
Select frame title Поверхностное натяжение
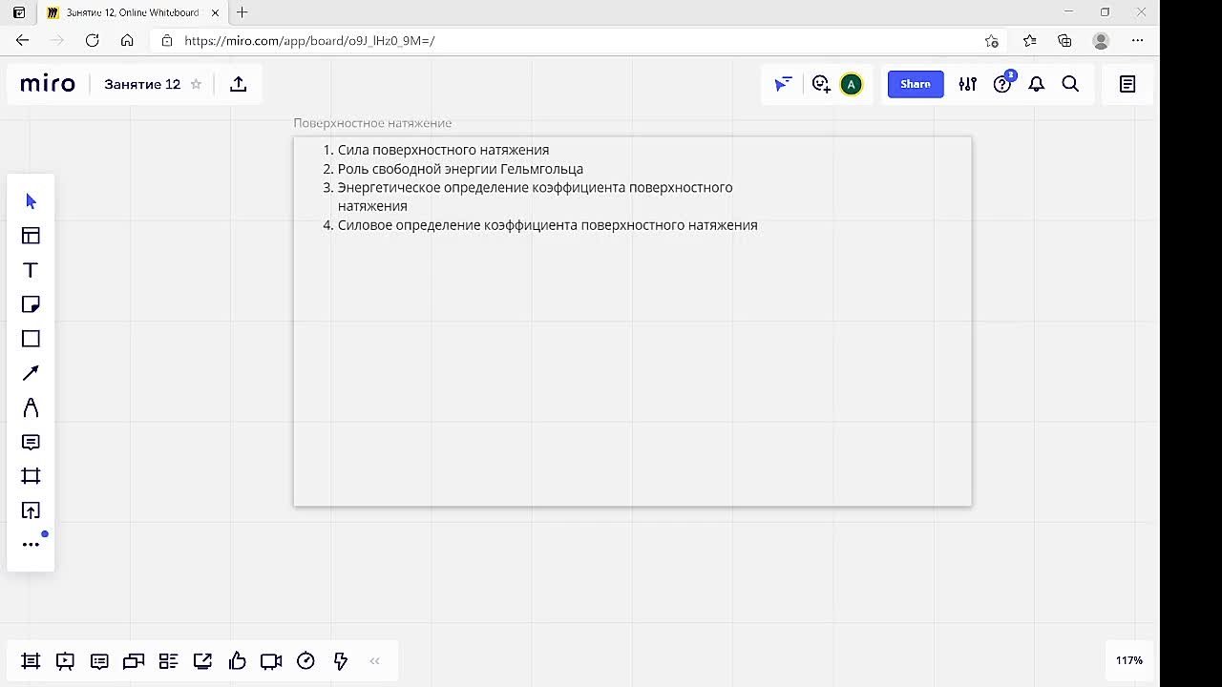coord(372,123)
